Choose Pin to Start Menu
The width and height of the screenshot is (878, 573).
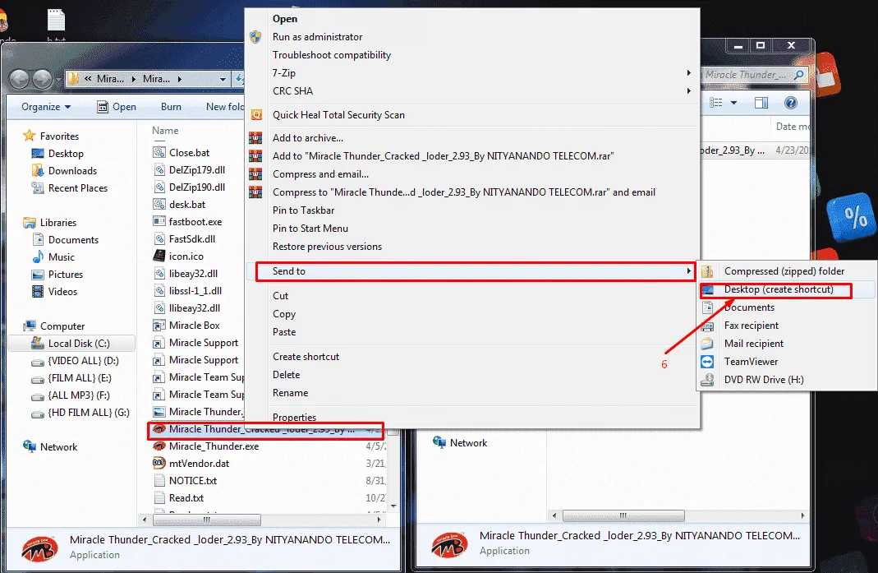click(x=473, y=229)
